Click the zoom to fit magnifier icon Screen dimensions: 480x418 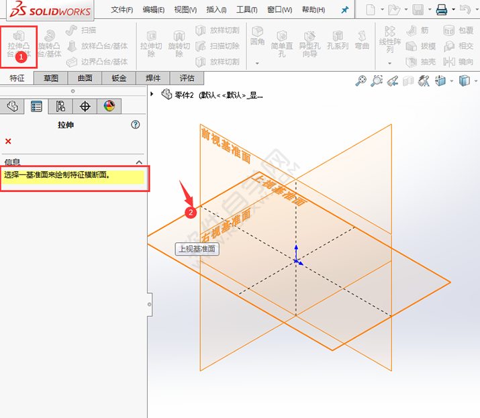tap(361, 81)
